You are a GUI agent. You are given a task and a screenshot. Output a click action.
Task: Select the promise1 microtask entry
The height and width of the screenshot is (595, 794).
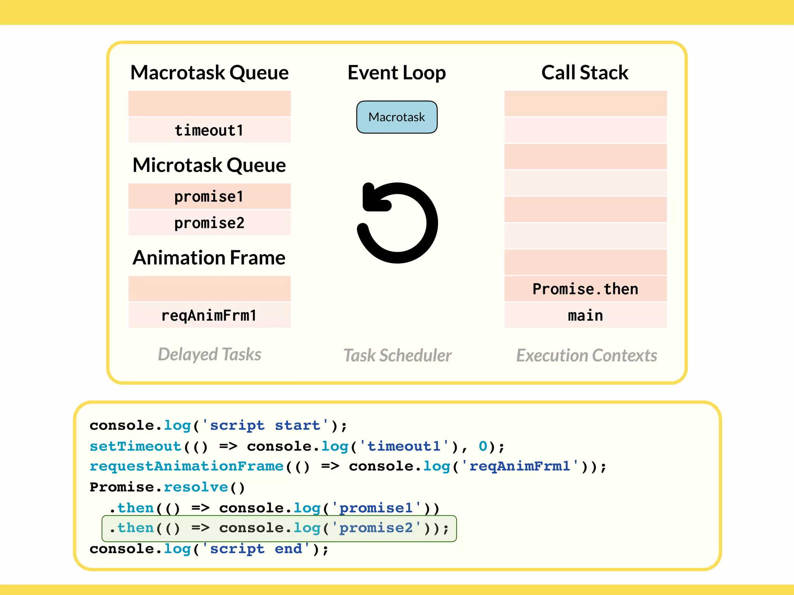point(209,196)
